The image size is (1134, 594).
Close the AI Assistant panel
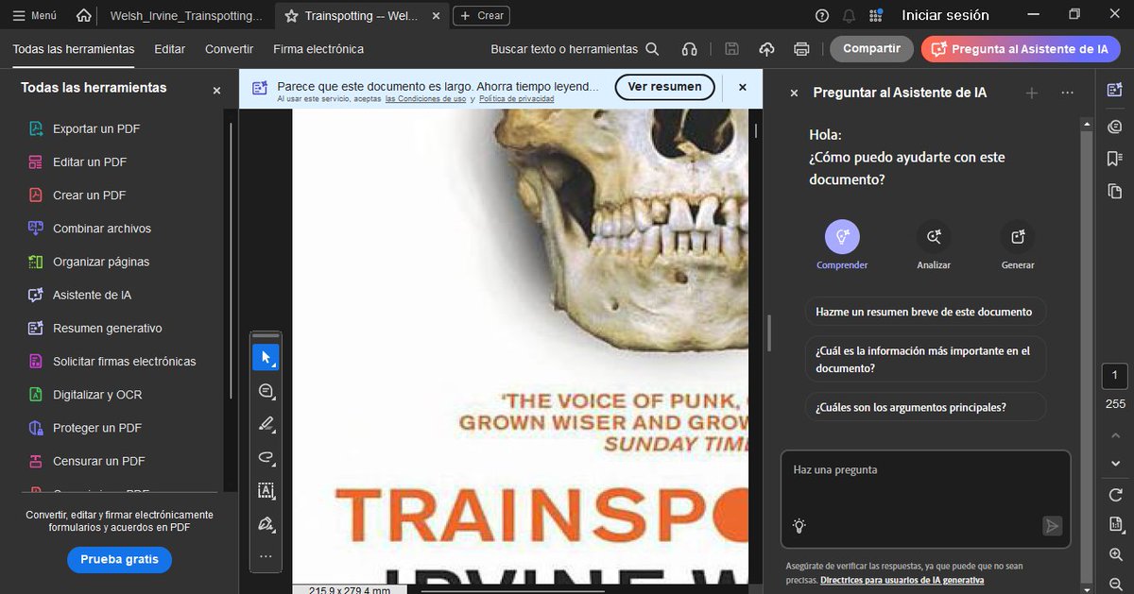coord(794,93)
